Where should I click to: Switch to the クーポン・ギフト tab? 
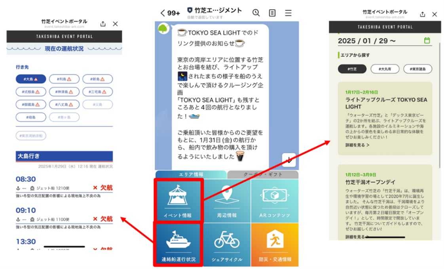point(263,174)
